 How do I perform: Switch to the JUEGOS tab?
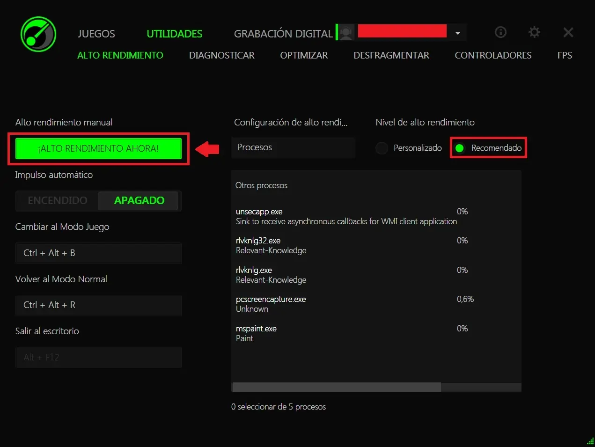tap(96, 34)
